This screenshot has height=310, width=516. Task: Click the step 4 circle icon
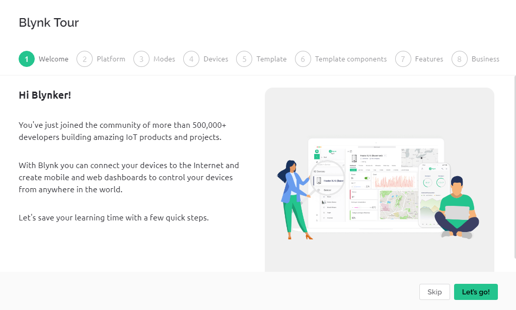pyautogui.click(x=191, y=59)
